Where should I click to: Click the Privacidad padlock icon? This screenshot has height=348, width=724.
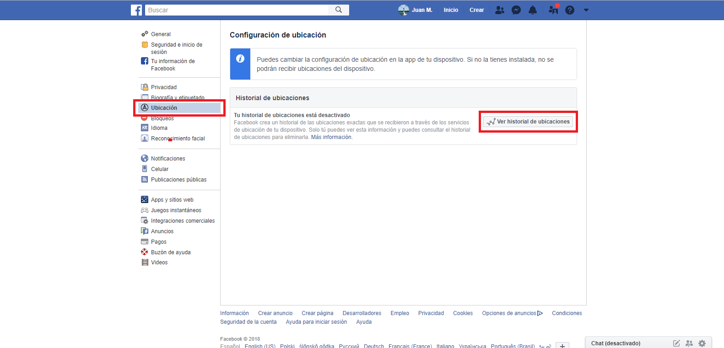pyautogui.click(x=145, y=87)
